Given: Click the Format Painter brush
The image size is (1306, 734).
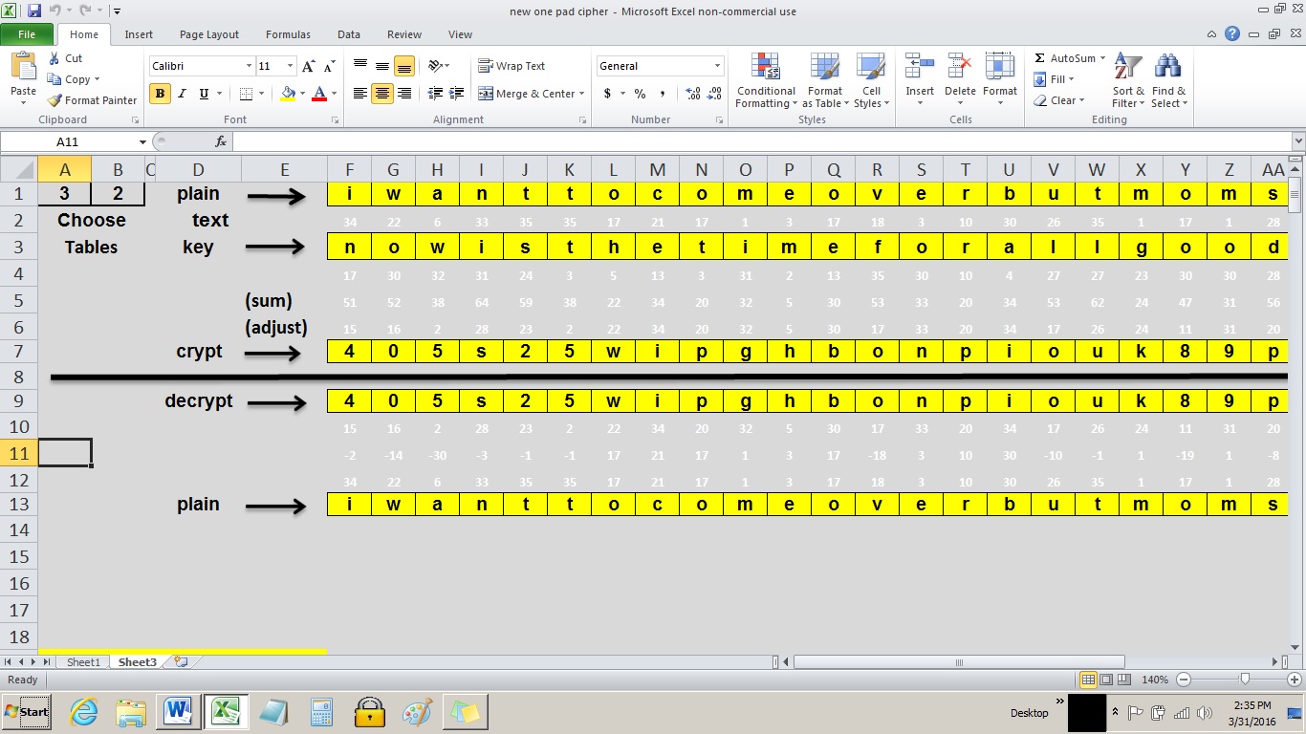Looking at the screenshot, I should [x=54, y=100].
